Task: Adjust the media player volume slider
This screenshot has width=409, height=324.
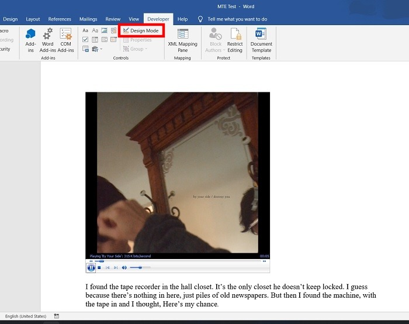Action: coord(140,267)
